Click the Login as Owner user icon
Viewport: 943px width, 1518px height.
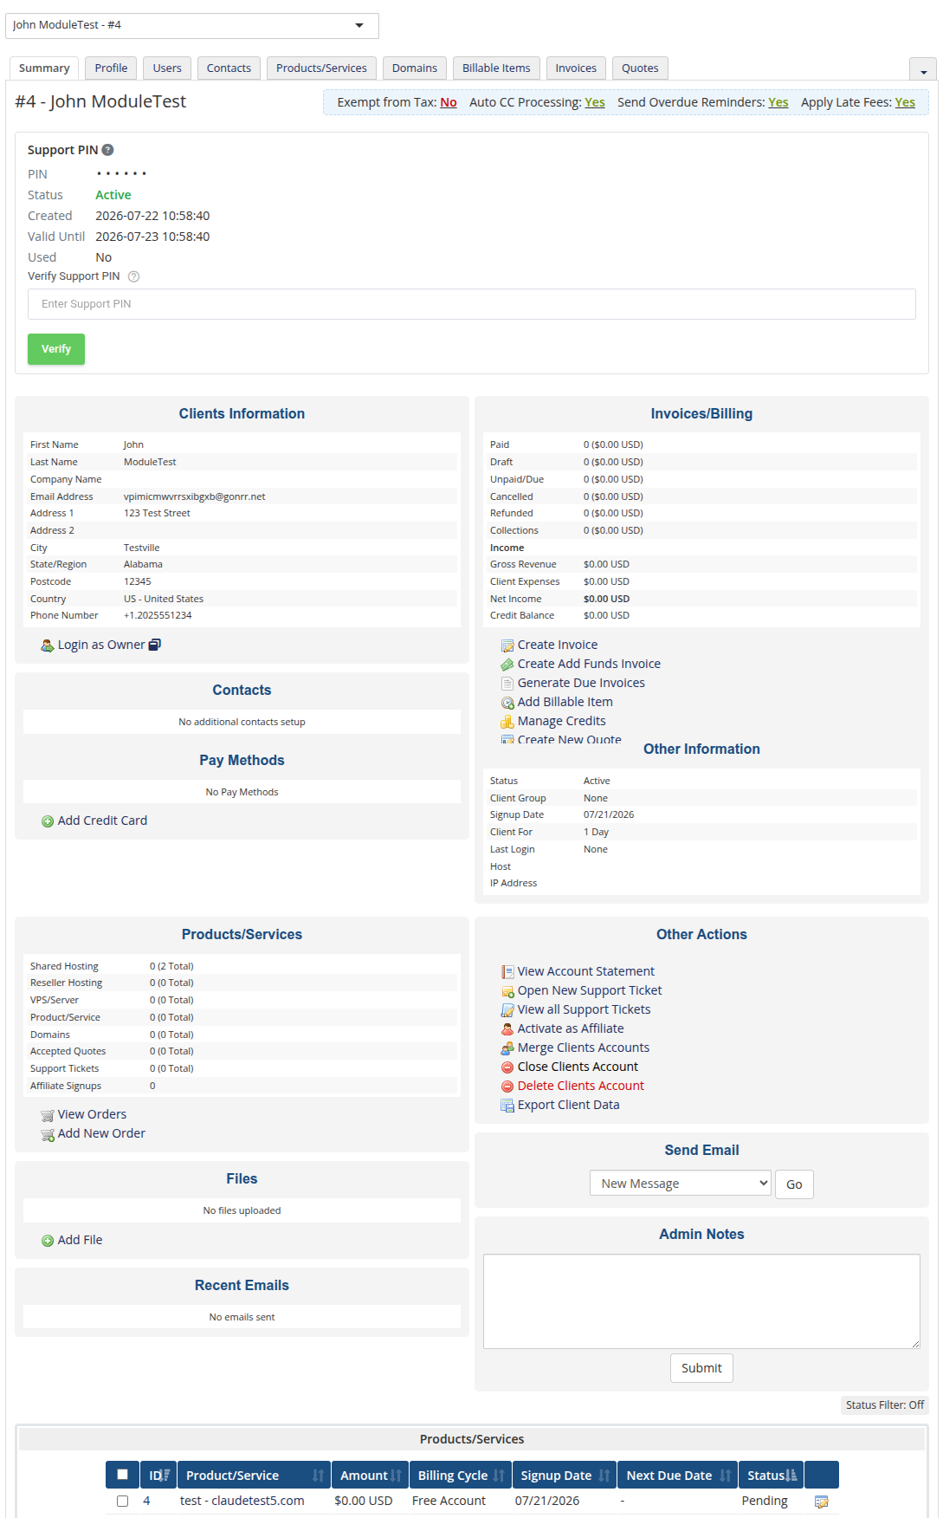48,645
